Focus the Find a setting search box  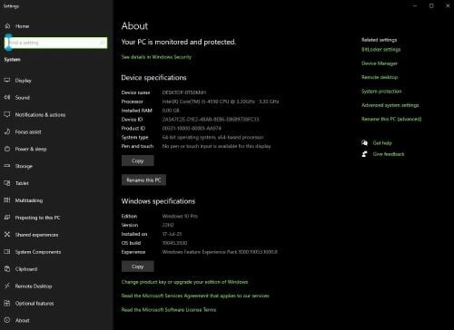click(56, 43)
